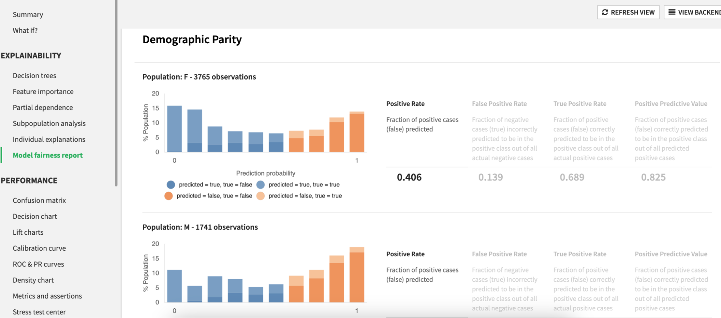Select Subpopulation analysis

pos(49,123)
